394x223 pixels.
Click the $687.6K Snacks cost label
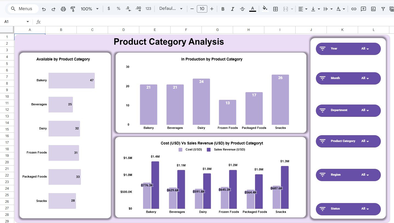(276, 188)
